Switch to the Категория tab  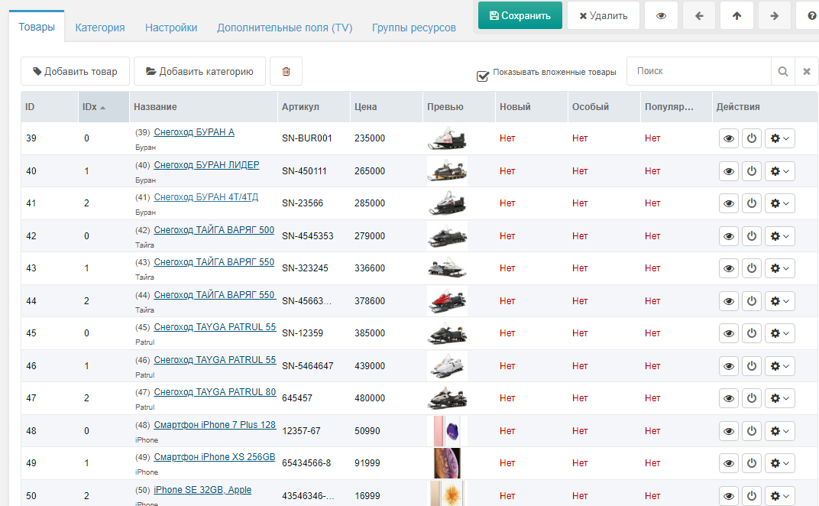point(100,28)
